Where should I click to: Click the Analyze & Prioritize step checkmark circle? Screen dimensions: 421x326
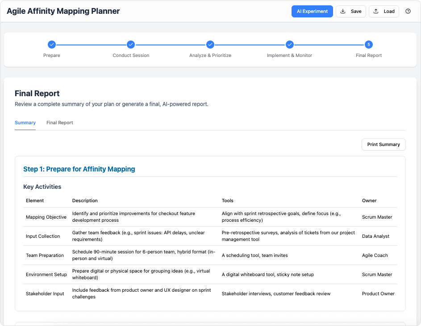click(x=210, y=45)
